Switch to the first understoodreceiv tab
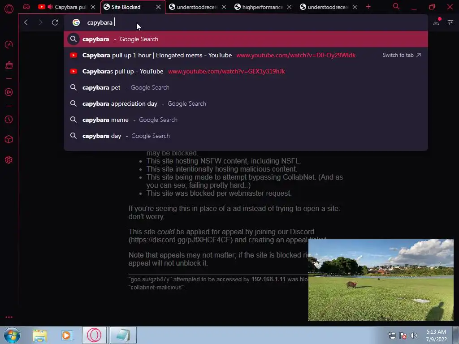The image size is (459, 344). click(x=197, y=7)
